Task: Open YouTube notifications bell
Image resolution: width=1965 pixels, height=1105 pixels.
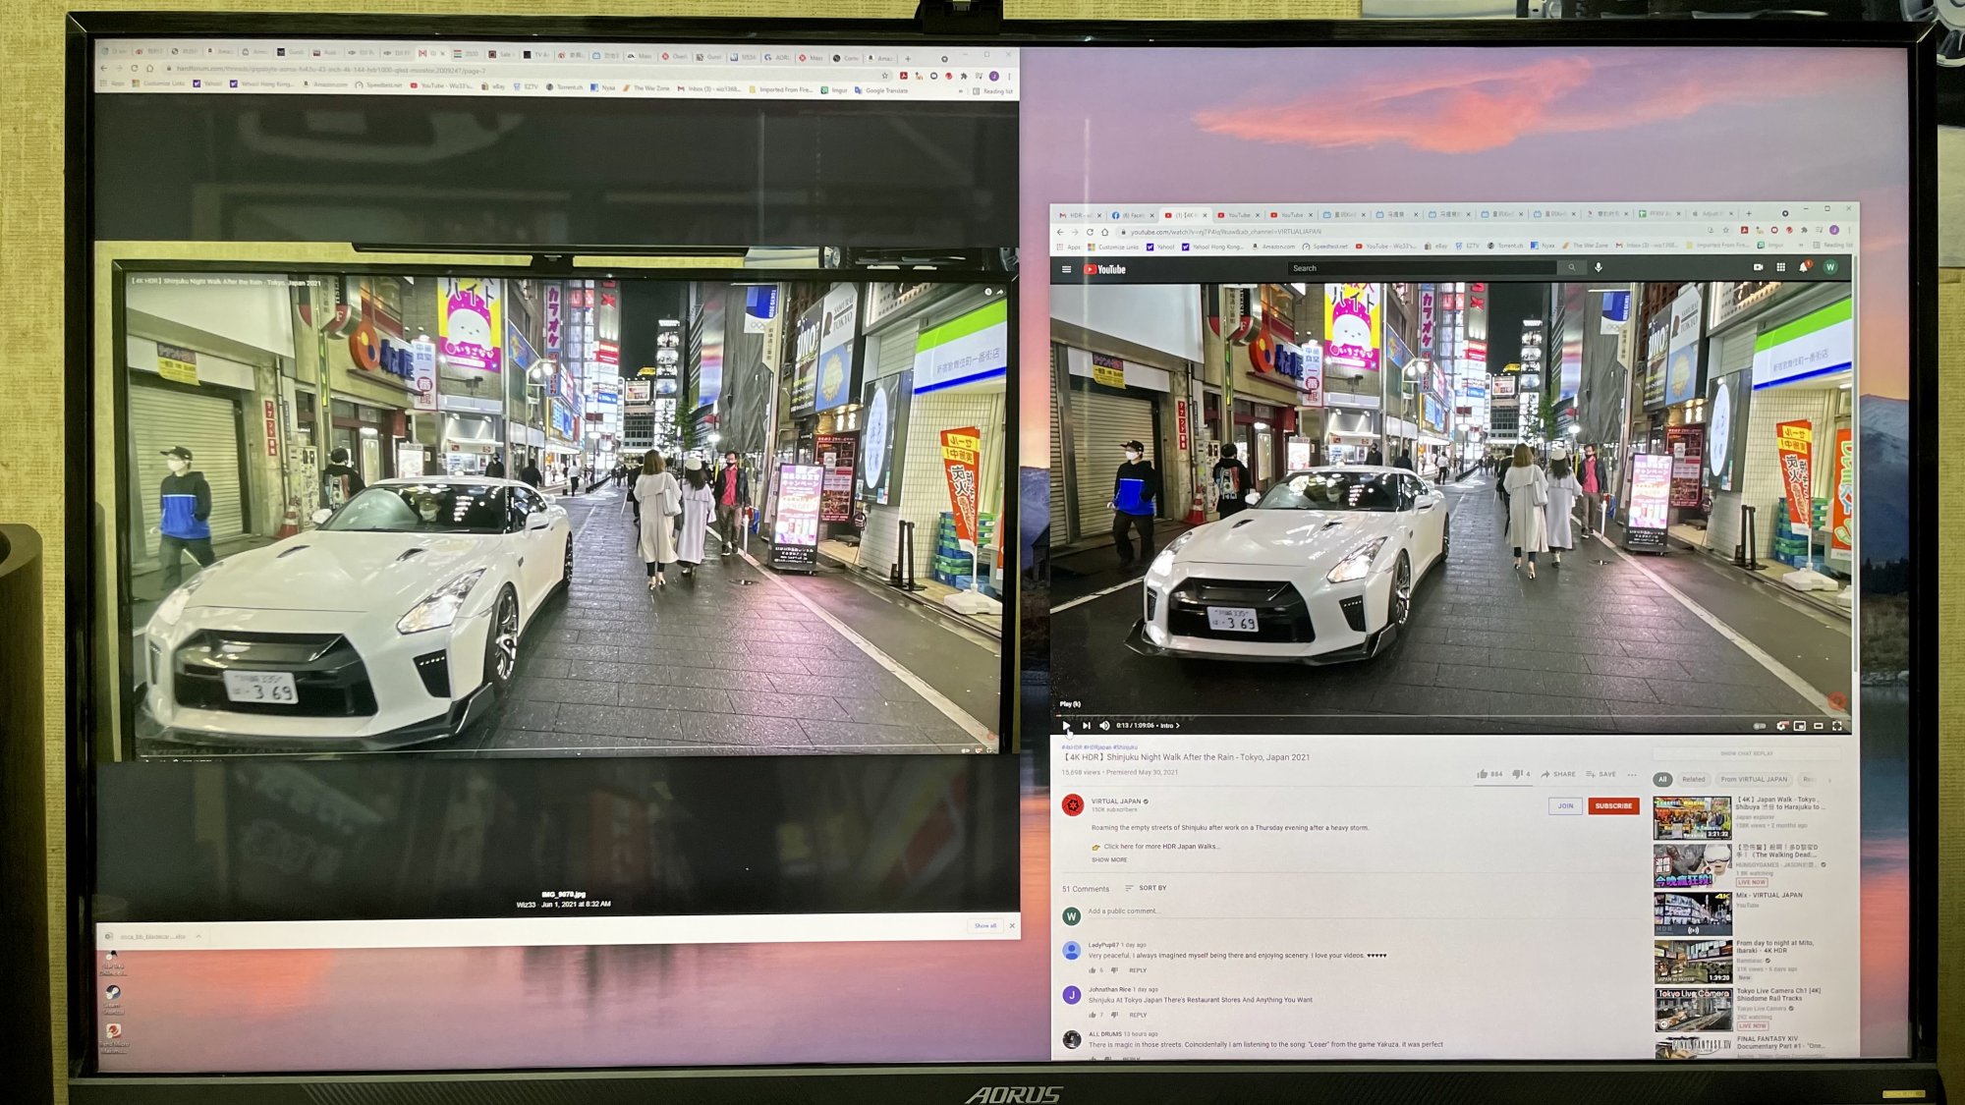Action: [1803, 267]
